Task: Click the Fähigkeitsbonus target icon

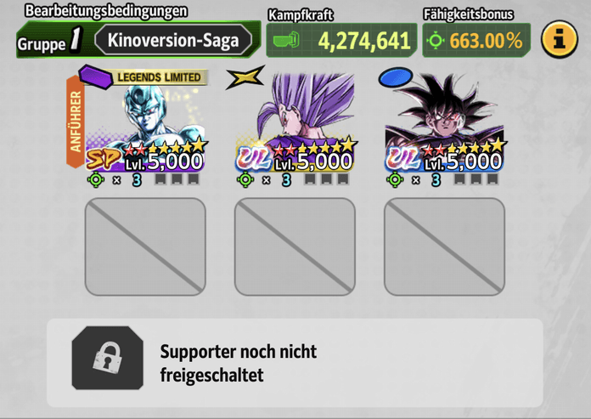Action: pos(436,40)
